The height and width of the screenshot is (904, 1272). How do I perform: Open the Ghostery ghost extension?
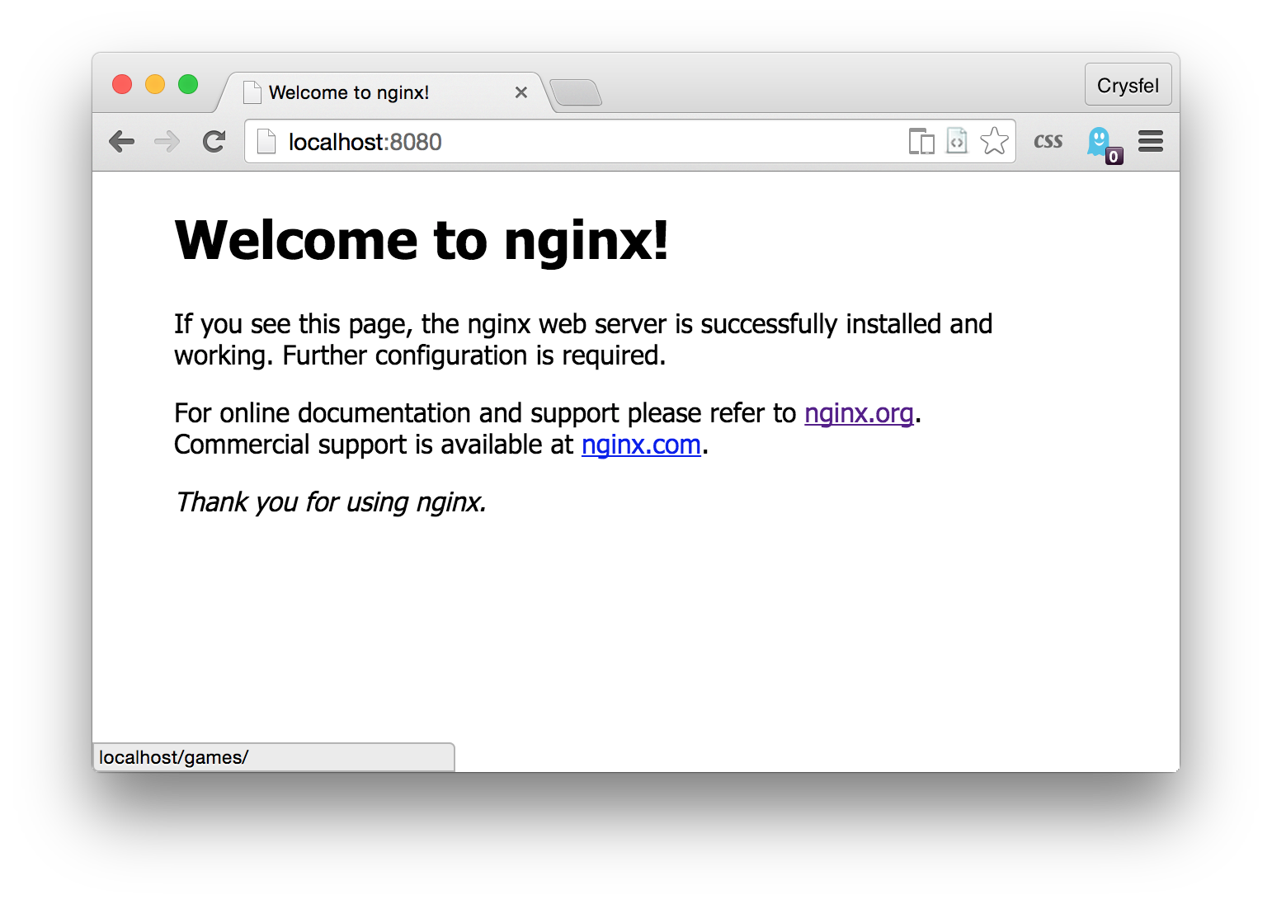tap(1103, 144)
